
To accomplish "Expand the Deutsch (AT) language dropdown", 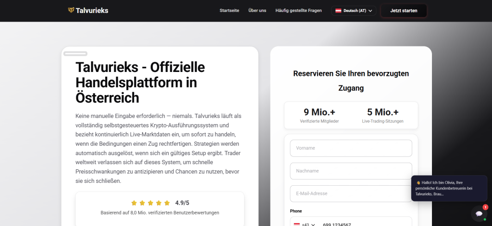I will [354, 11].
